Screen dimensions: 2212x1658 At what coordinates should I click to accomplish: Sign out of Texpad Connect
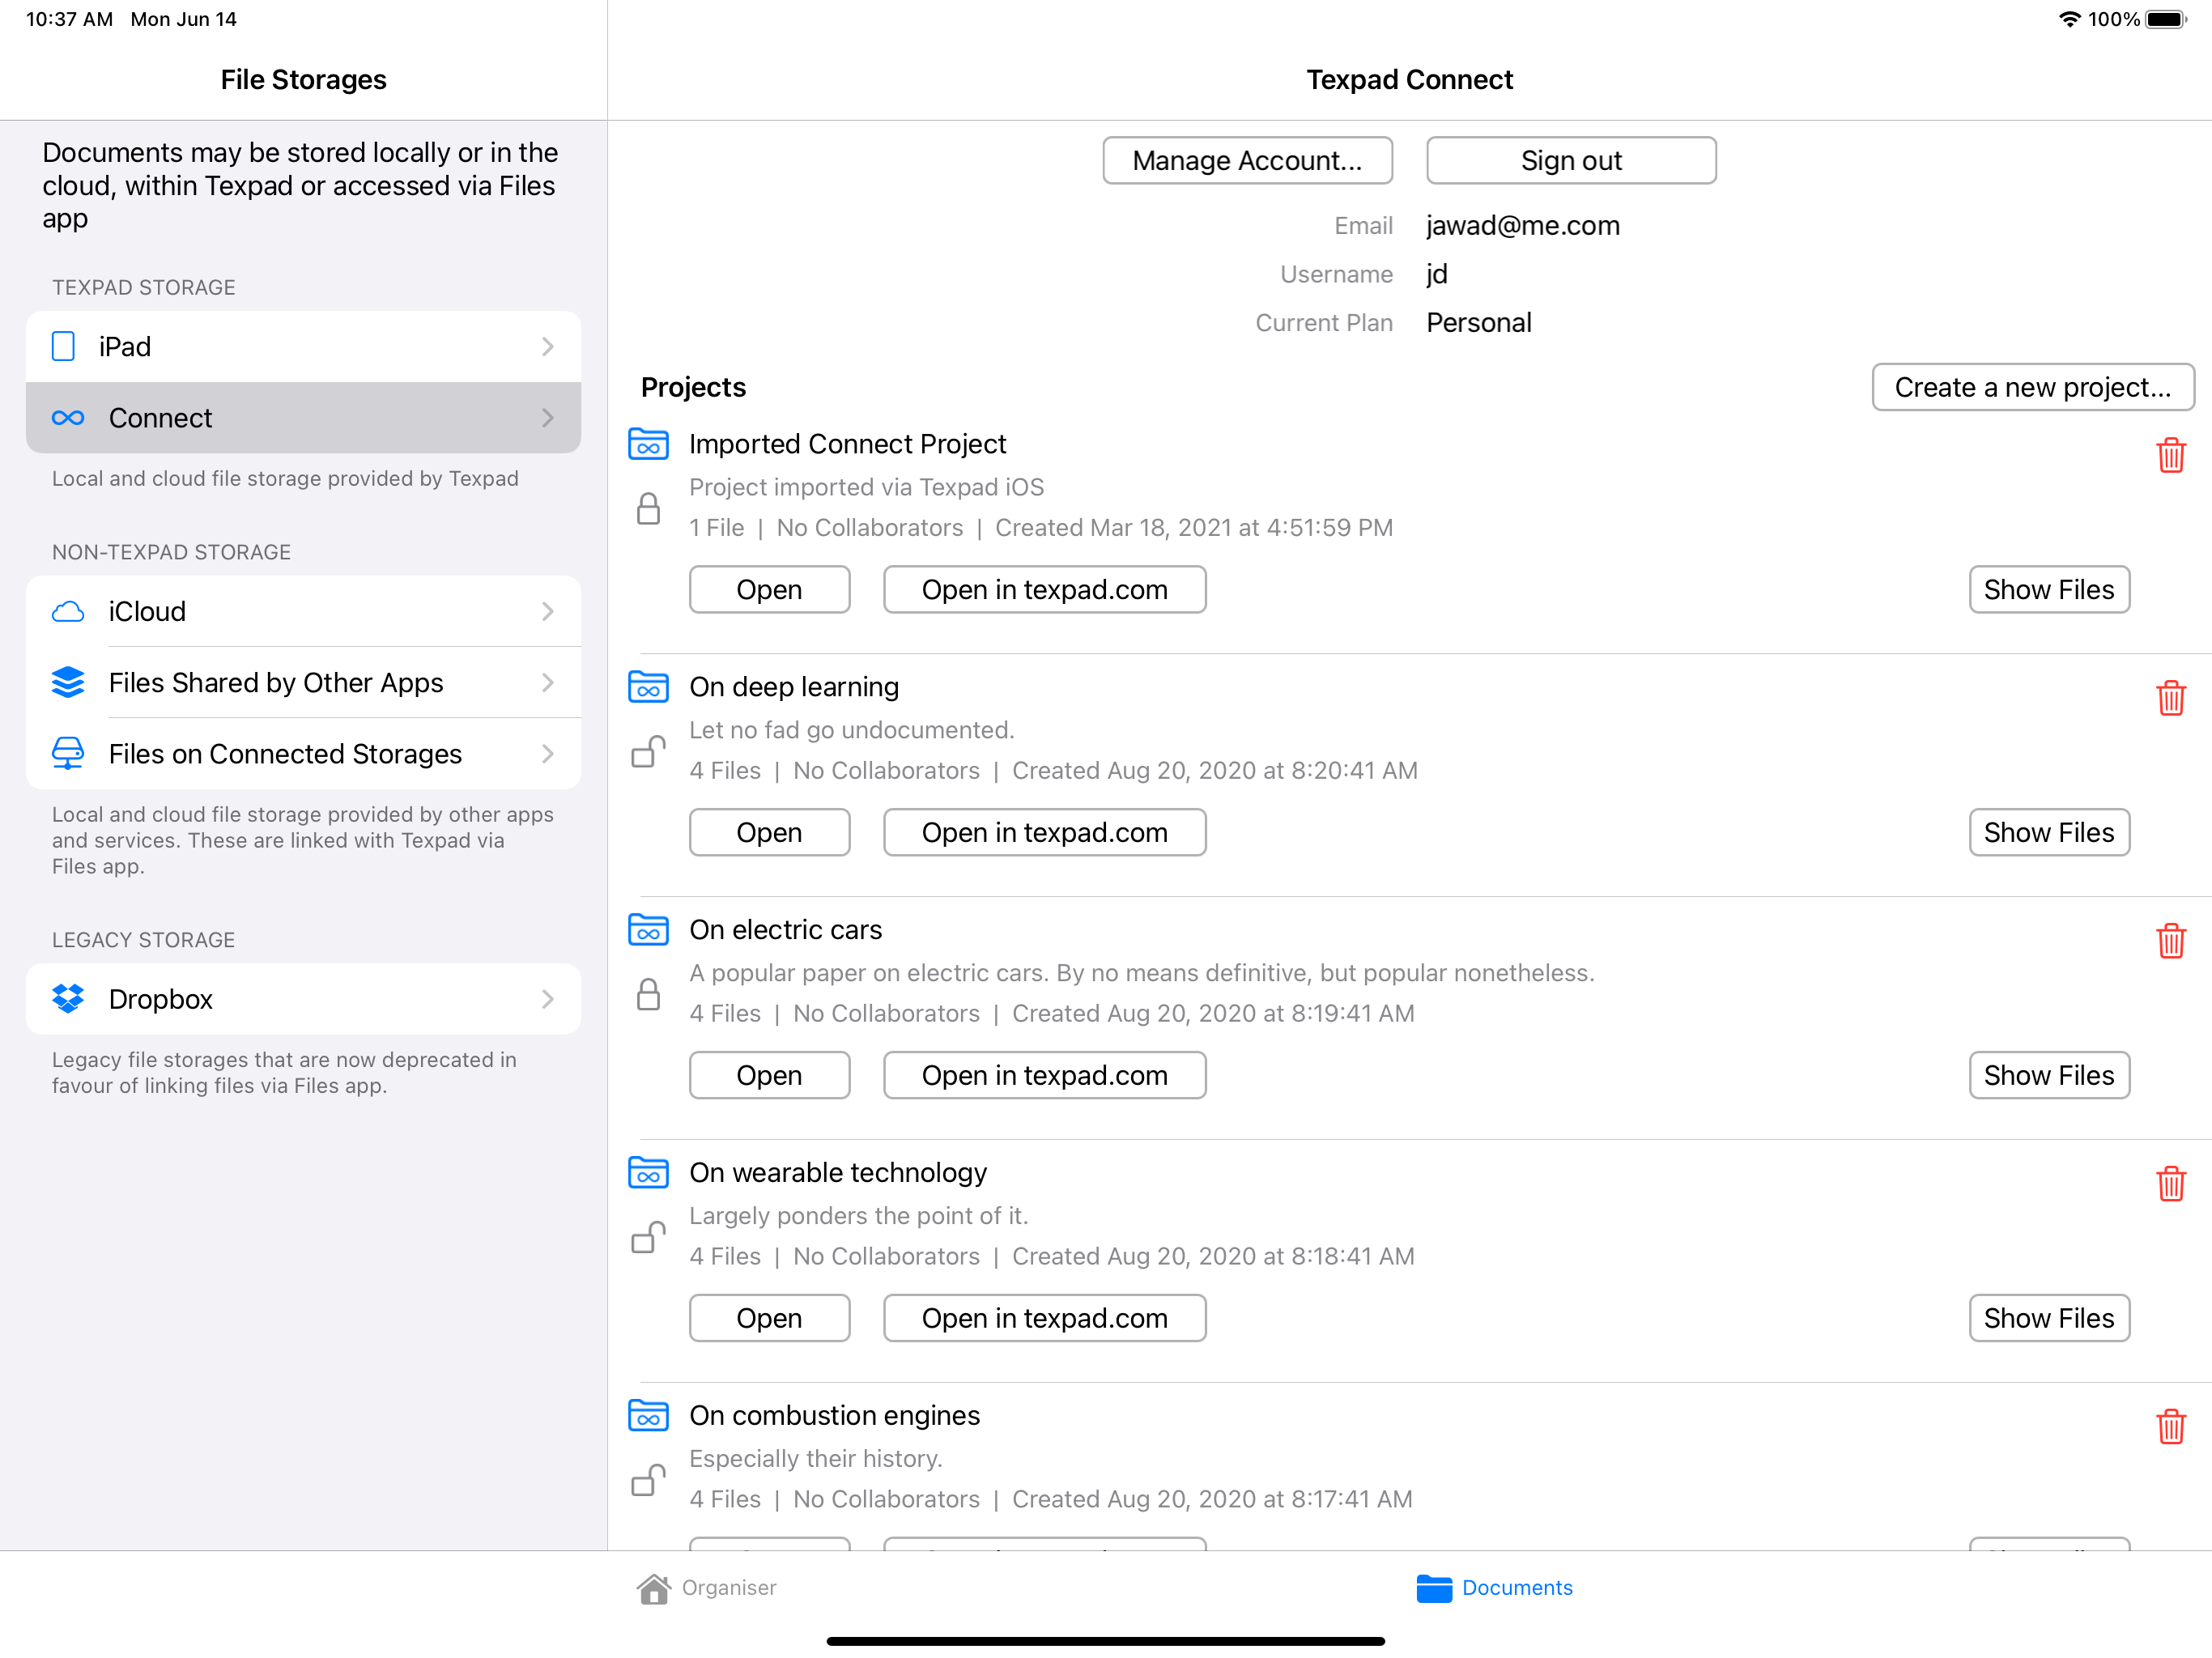click(x=1571, y=161)
